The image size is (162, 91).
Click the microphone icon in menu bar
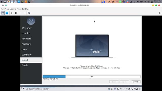(145, 2)
